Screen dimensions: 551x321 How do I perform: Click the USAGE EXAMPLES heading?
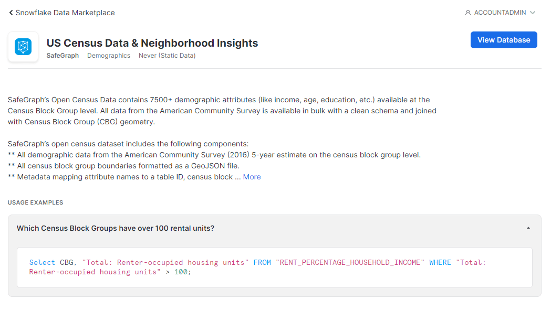coord(36,202)
